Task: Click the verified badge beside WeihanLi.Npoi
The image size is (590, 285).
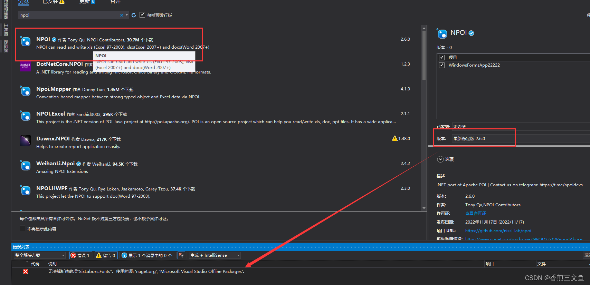Action: pos(78,164)
